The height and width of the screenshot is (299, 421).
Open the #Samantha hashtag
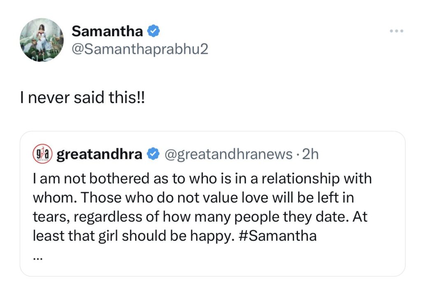[x=278, y=237]
